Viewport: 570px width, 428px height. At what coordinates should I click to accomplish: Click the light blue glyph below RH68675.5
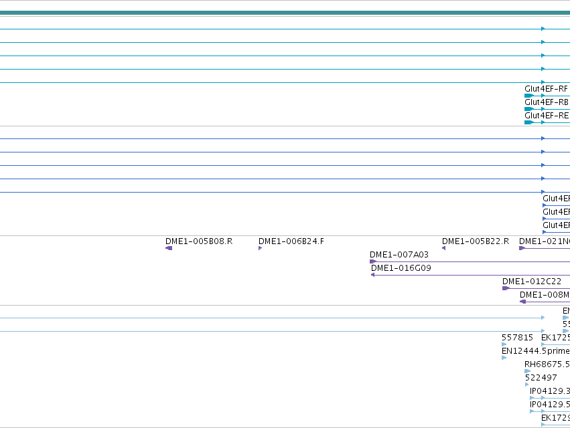coord(528,371)
